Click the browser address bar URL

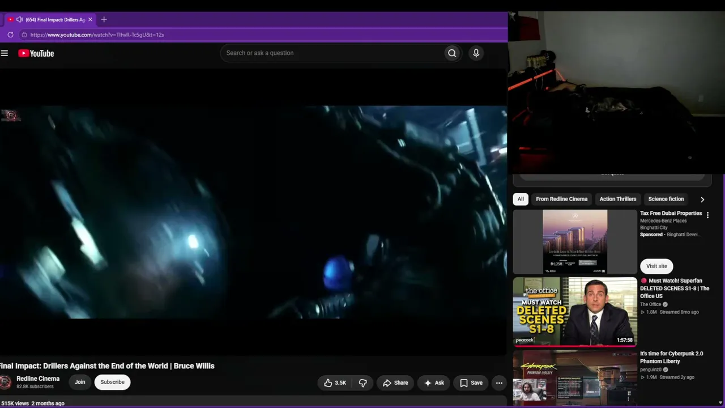click(x=97, y=35)
